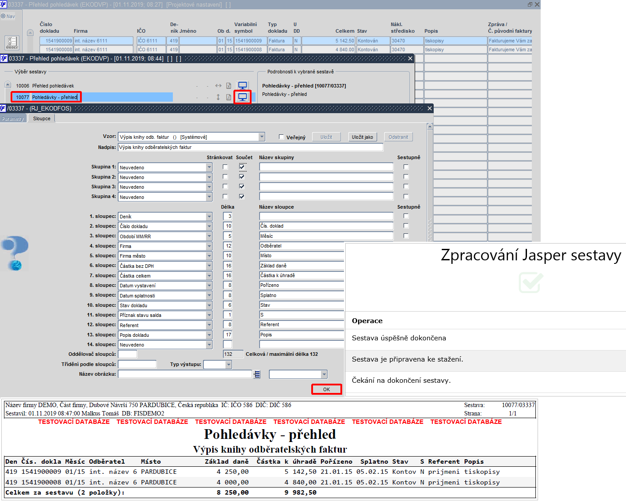
Task: Enable the Veřejný checkbox
Action: [x=281, y=137]
